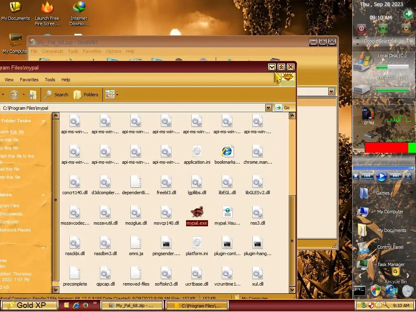Select lgpllibs.dll file
Screen dimensions: 416x312
pos(197,186)
